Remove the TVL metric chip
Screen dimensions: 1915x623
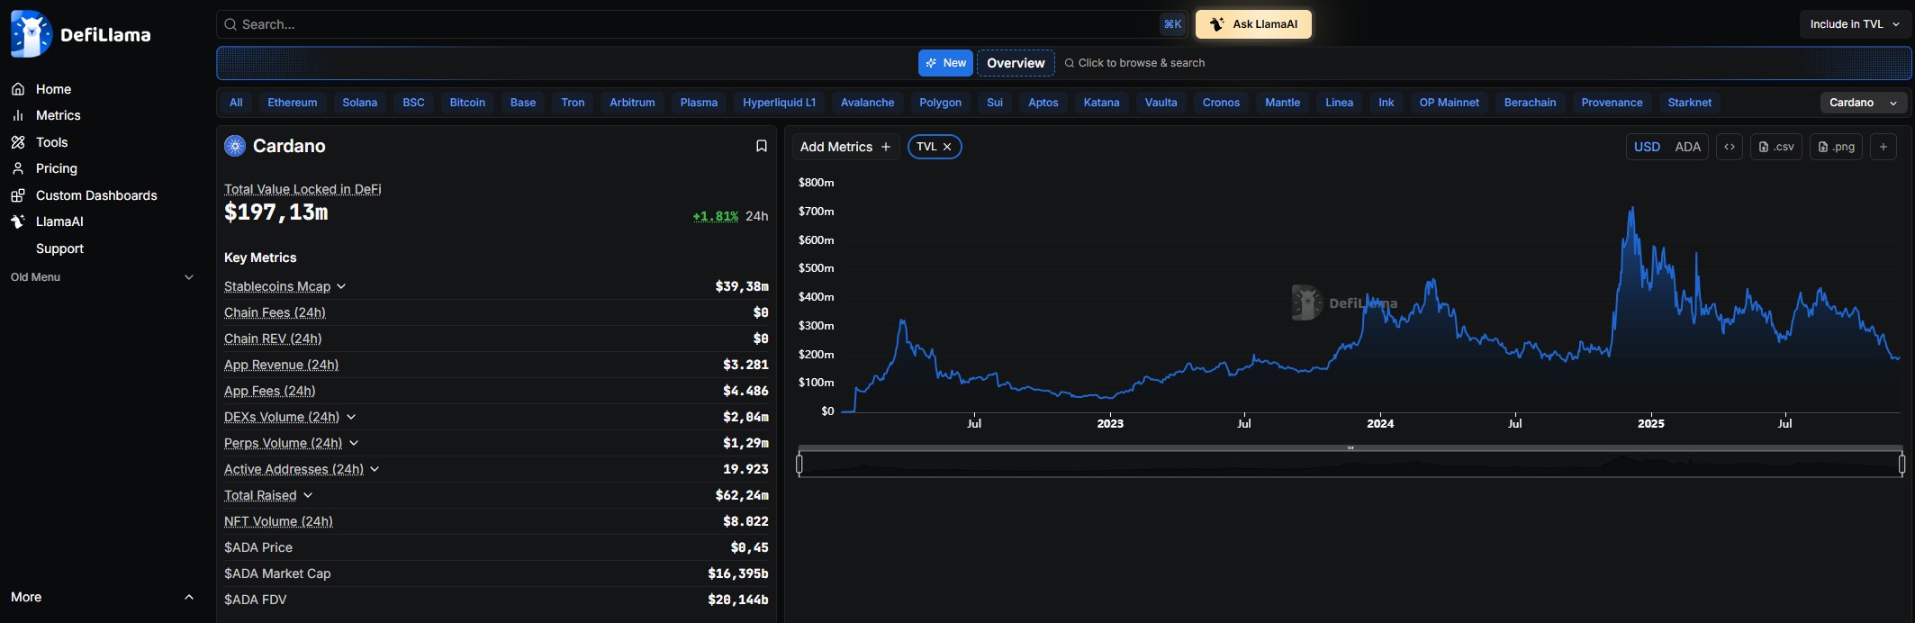[947, 147]
